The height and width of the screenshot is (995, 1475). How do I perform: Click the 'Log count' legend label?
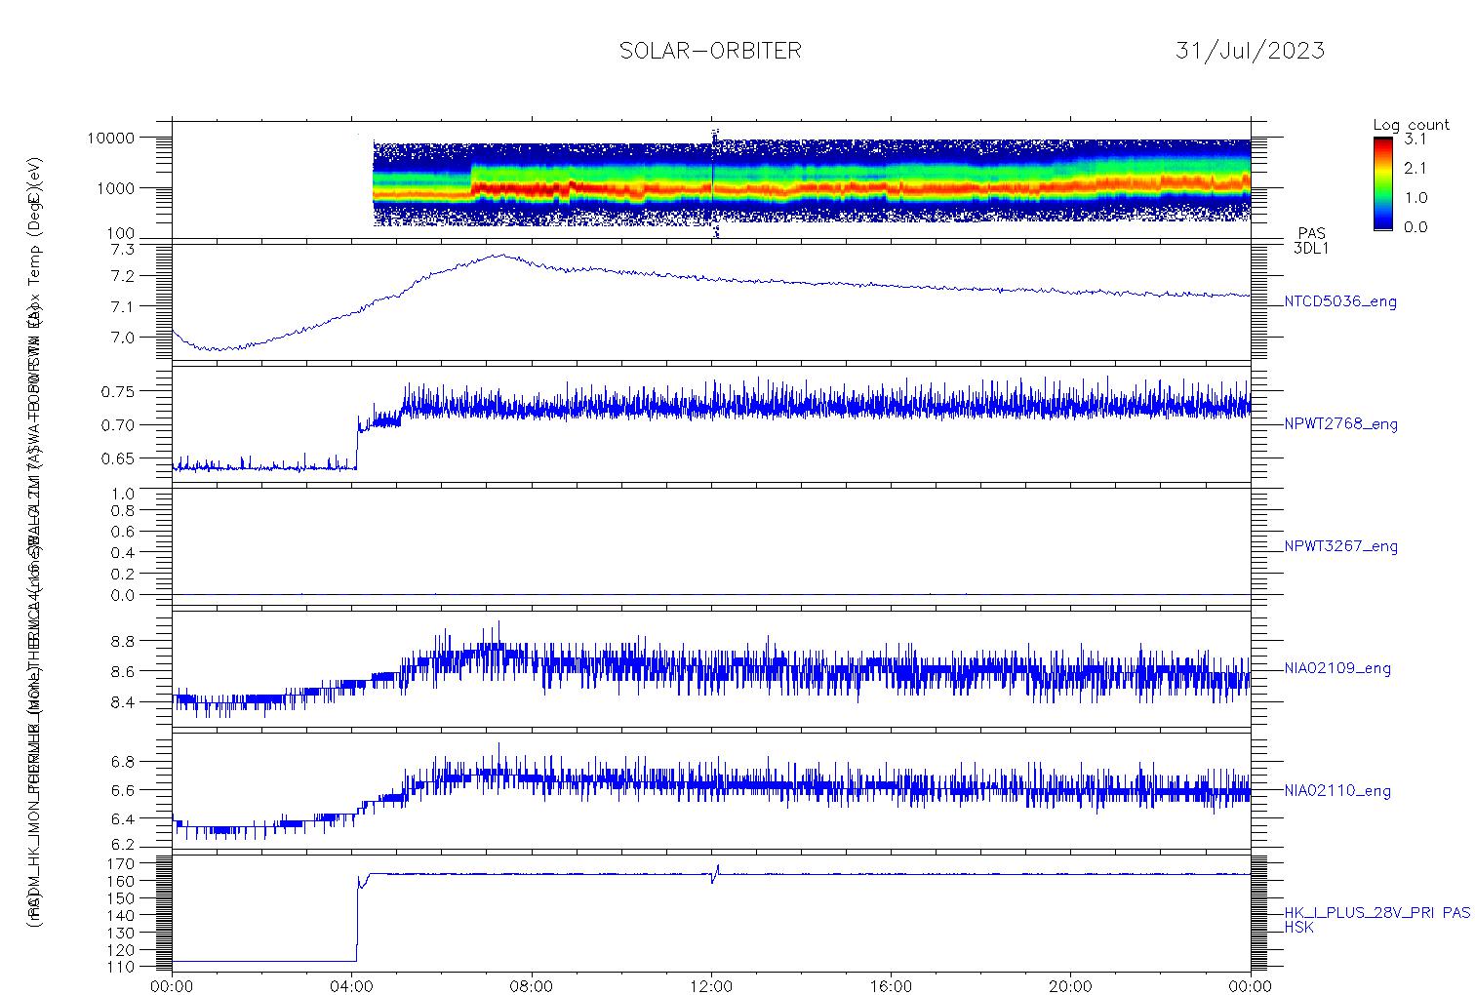pyautogui.click(x=1411, y=125)
